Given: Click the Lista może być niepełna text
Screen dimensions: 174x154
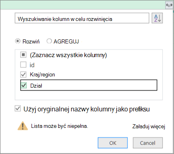Looking at the screenshot, I should pos(60,126).
